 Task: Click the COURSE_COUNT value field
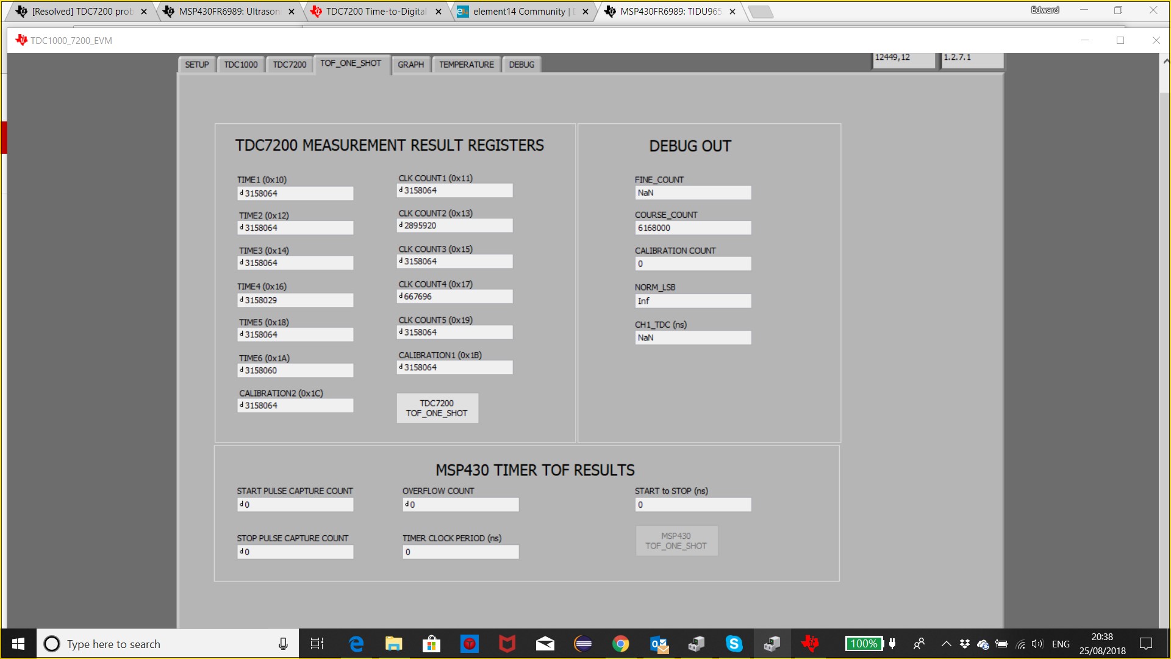[692, 228]
